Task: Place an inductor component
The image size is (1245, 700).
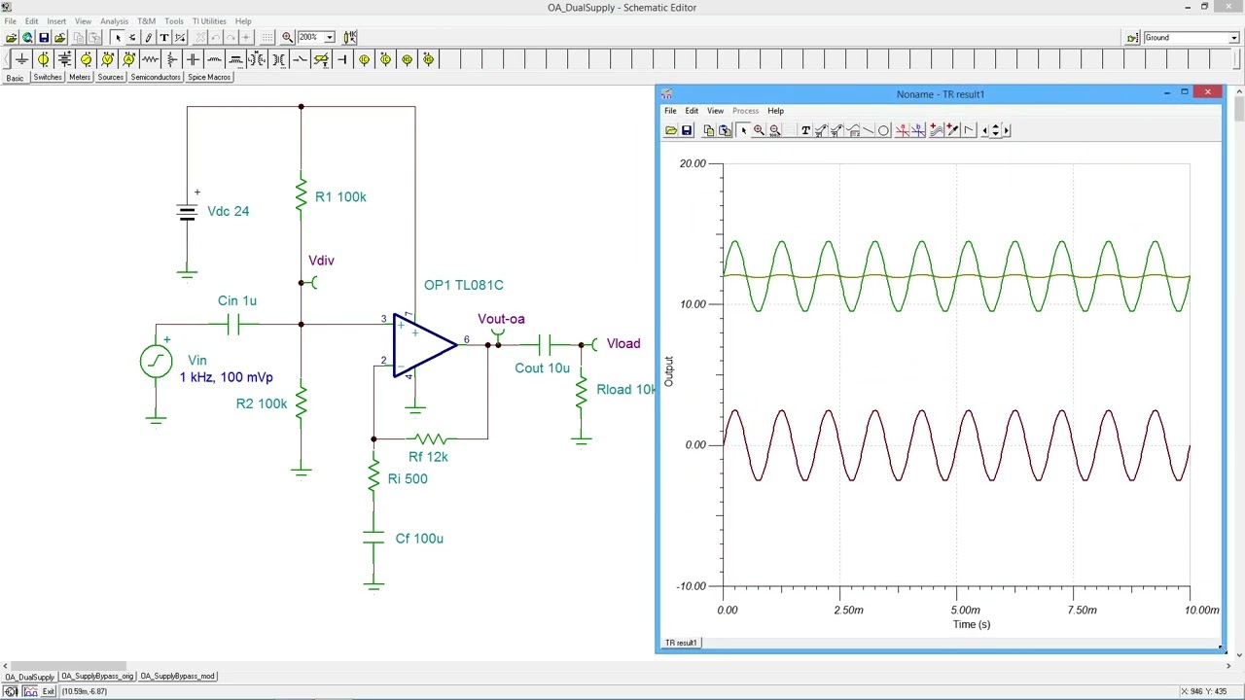Action: pyautogui.click(x=214, y=59)
